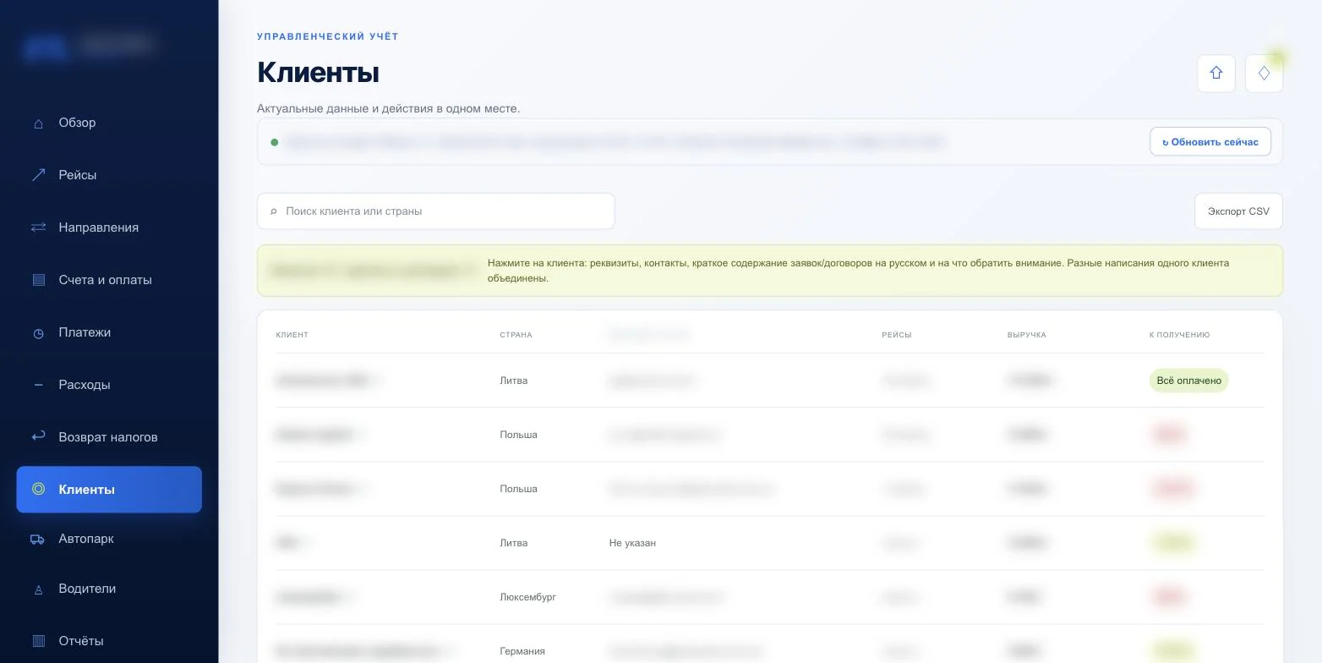
Task: Click the up-arrow icon button beside the page title
Action: (x=1216, y=74)
